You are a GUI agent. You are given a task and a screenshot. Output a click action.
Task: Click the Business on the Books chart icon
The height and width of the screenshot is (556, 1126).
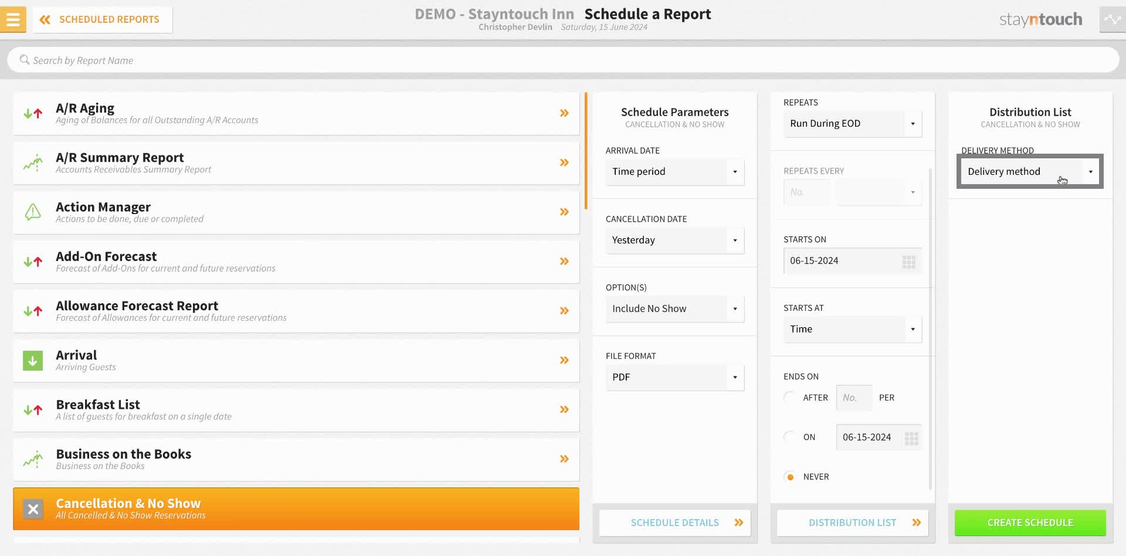(x=33, y=459)
